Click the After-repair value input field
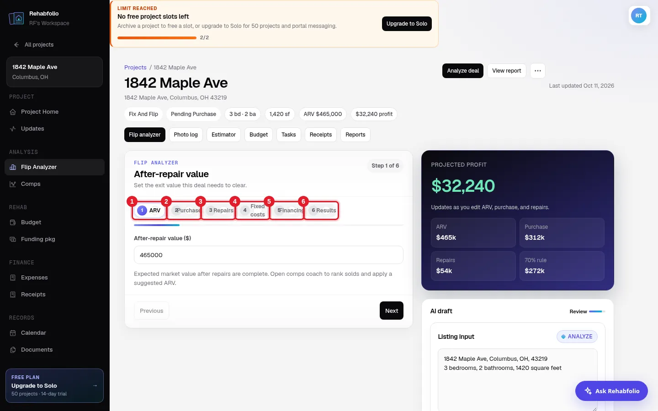658x411 pixels. click(269, 255)
